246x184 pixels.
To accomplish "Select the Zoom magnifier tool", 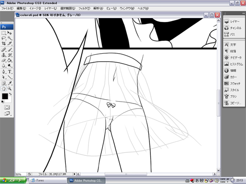I will (10, 89).
